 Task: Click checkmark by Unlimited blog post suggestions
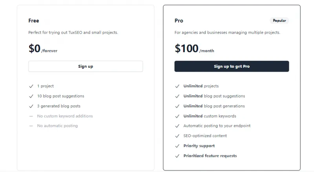click(x=177, y=96)
